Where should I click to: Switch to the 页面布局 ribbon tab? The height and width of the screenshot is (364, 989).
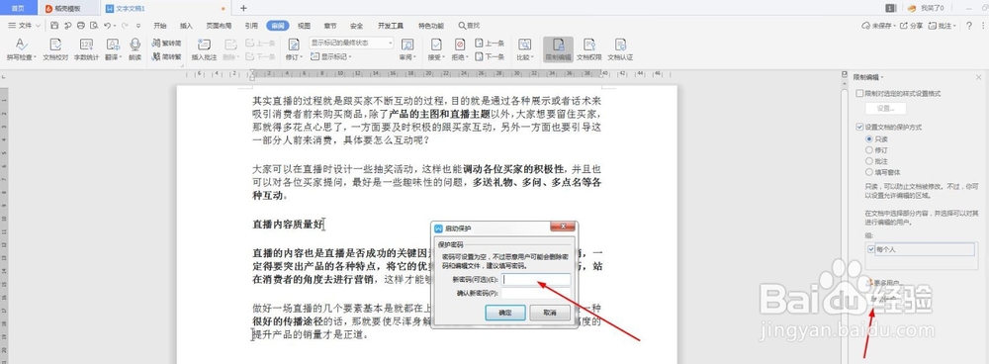click(x=219, y=26)
